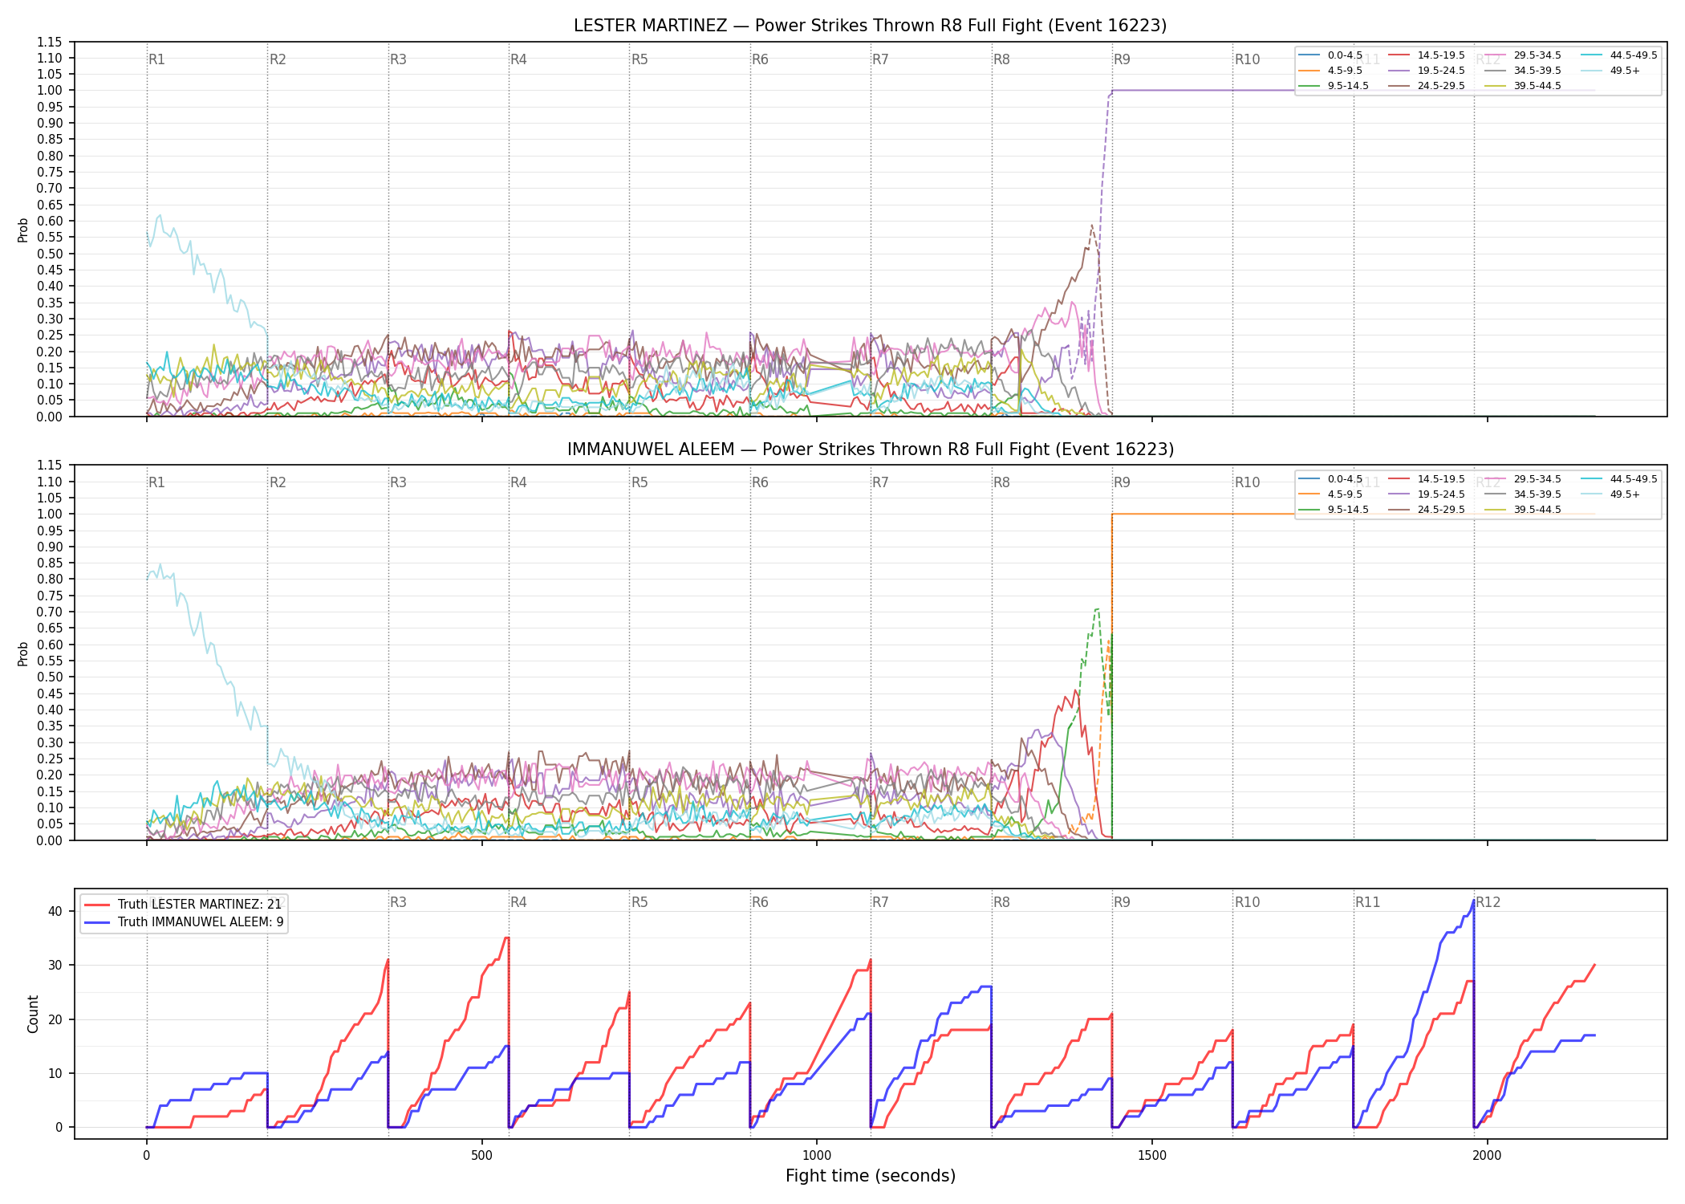Select '39.5-44.5' legend entry in Immanuwel Aleem chart
The height and width of the screenshot is (1204, 1685).
pyautogui.click(x=1523, y=510)
